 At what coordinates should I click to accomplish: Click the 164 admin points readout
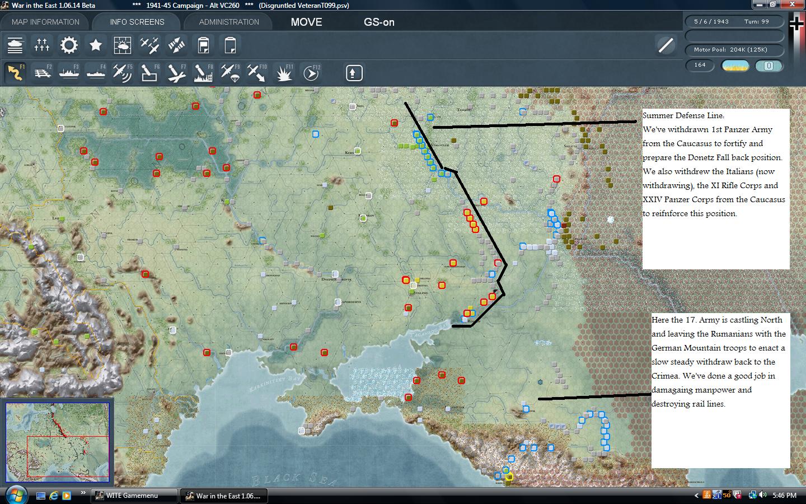tap(700, 65)
